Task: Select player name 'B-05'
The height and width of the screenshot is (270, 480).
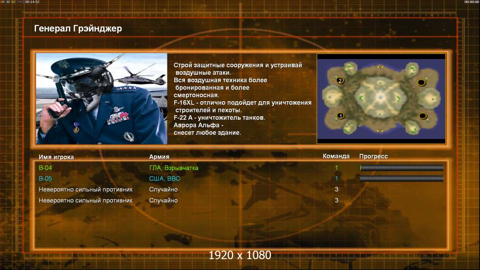Action: (x=45, y=179)
